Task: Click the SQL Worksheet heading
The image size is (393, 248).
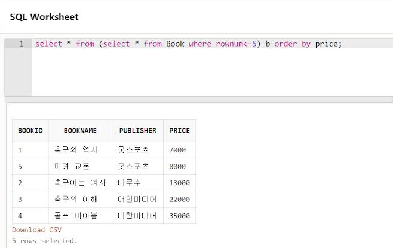Action: pyautogui.click(x=44, y=17)
